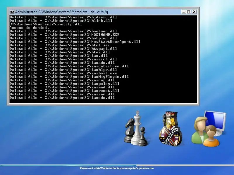Click the htui.dll deleted line
Image resolution: width=234 pixels, height=175 pixels.
[60, 52]
